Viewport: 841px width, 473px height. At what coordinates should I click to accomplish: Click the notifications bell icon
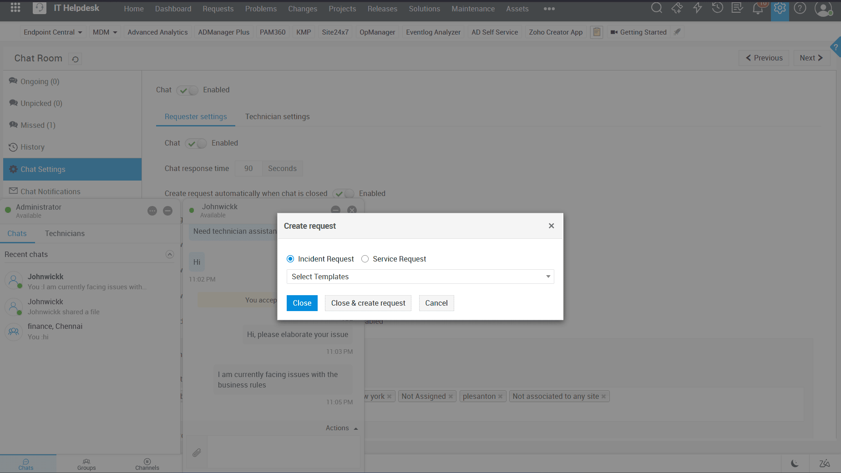coord(758,8)
